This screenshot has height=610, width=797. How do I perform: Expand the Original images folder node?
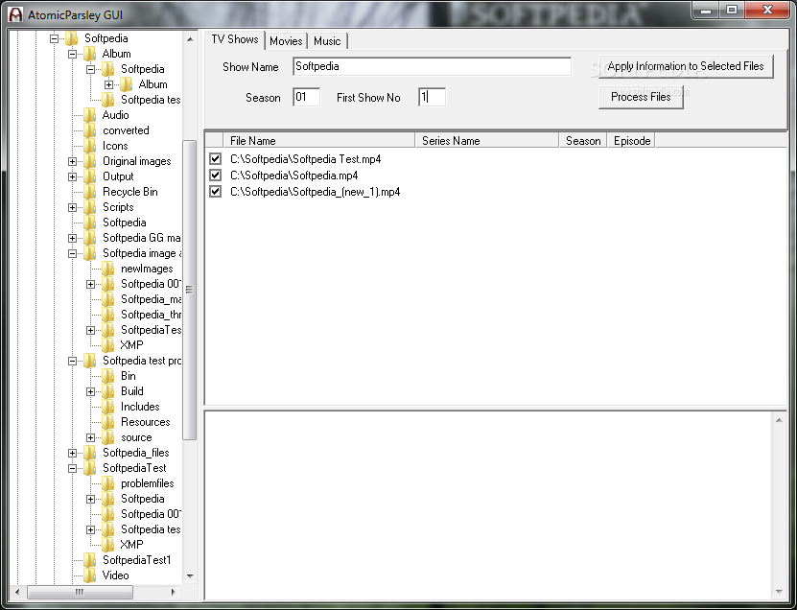72,162
